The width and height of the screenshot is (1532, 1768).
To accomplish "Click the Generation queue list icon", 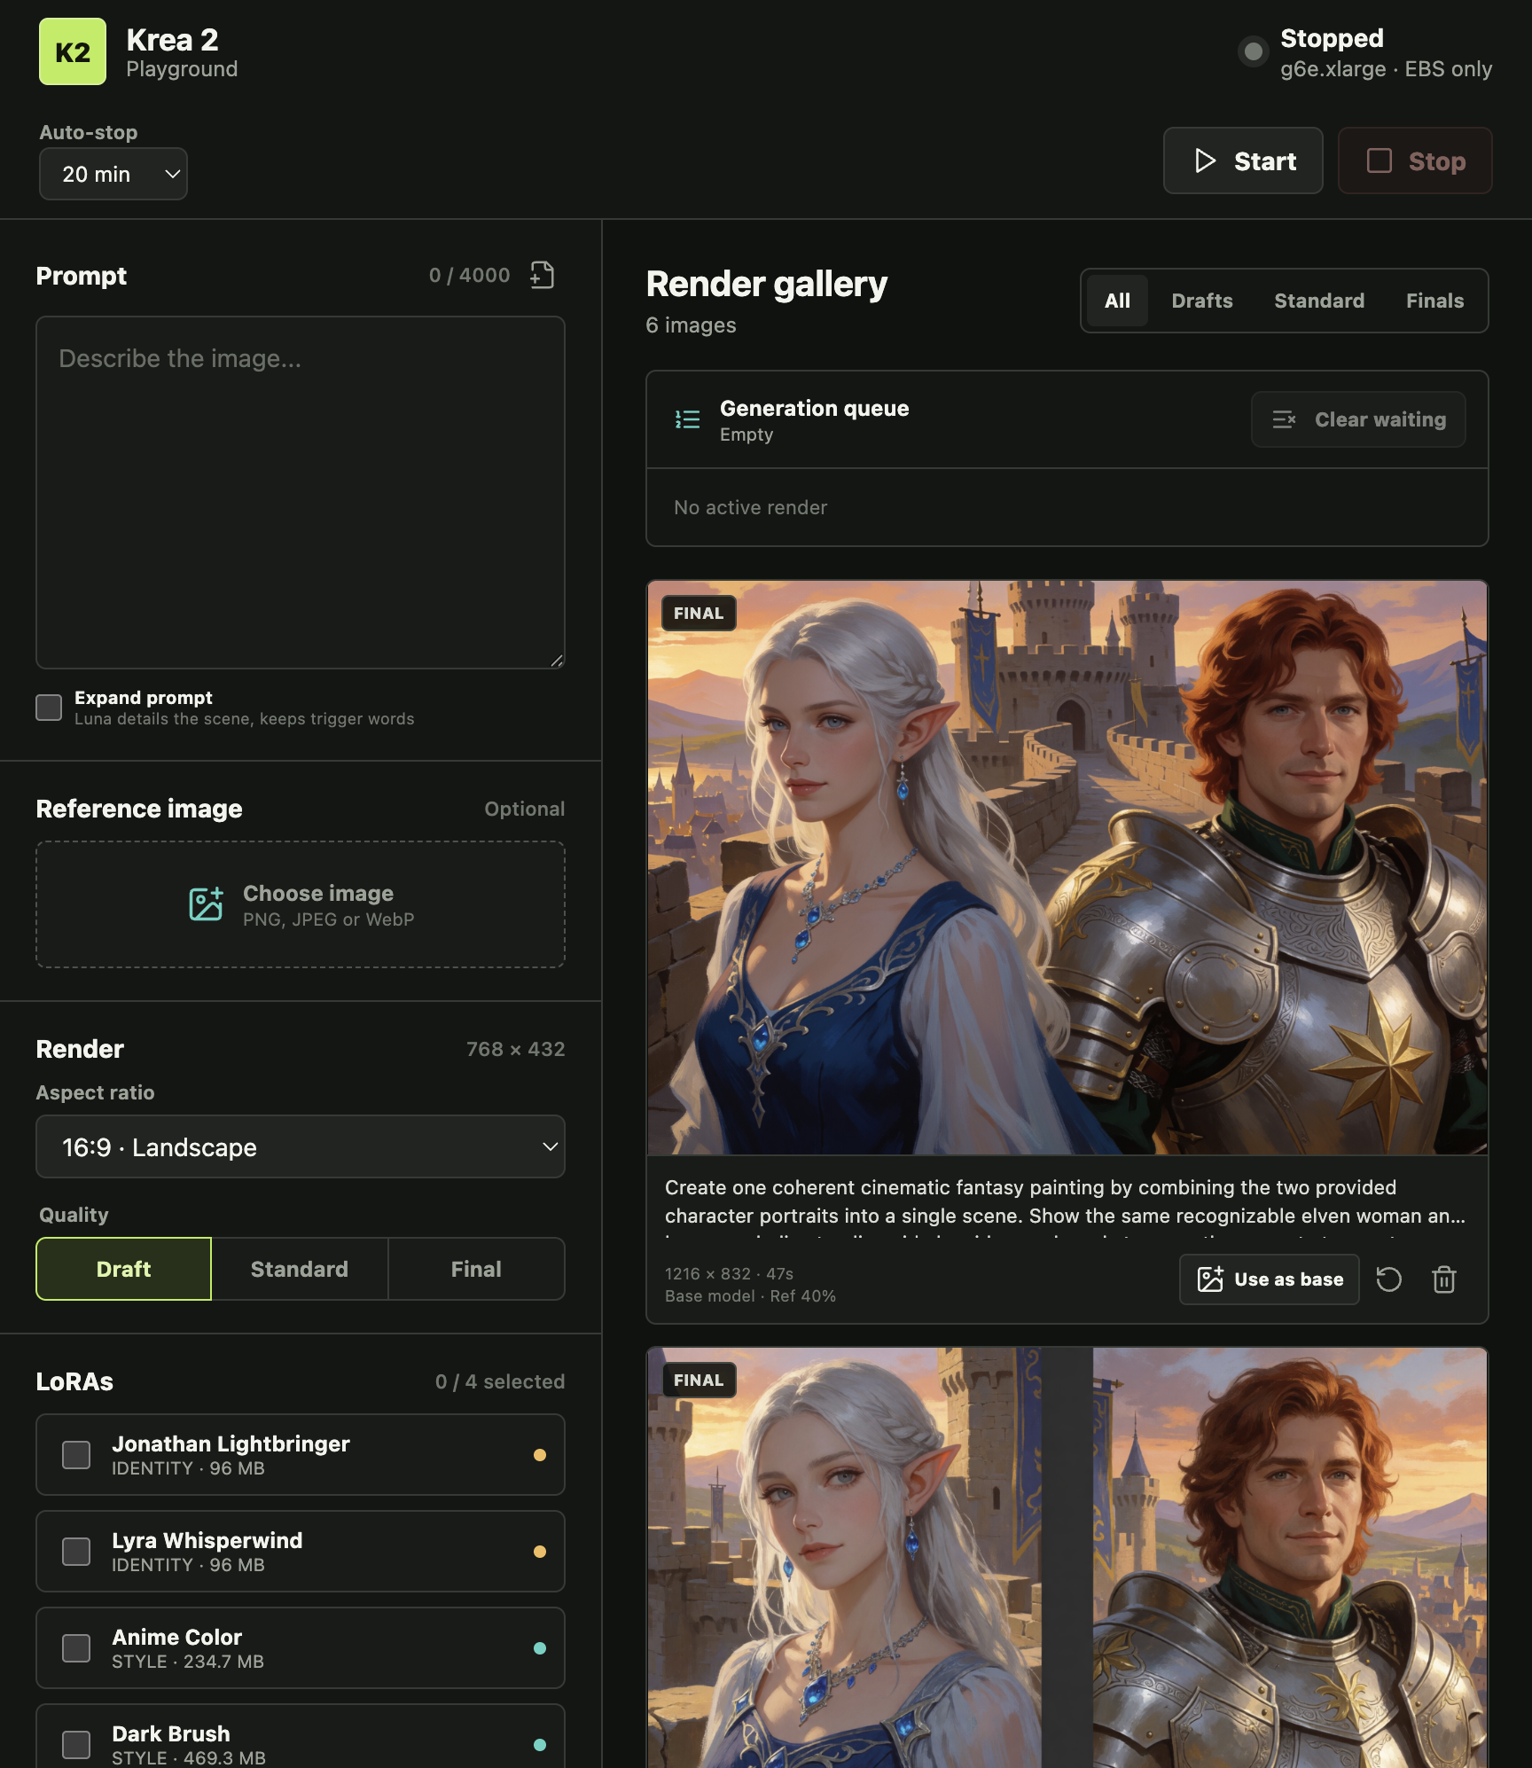I will click(687, 419).
